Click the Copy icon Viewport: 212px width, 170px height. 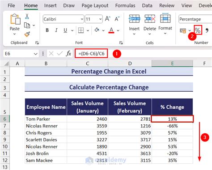click(27, 25)
